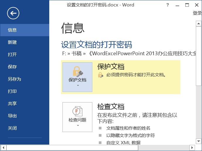202x151 pixels.
Task: Select 另存为 in the sidebar
Action: pyautogui.click(x=25, y=79)
